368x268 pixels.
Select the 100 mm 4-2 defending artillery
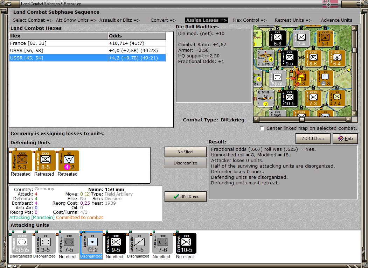coord(69,161)
